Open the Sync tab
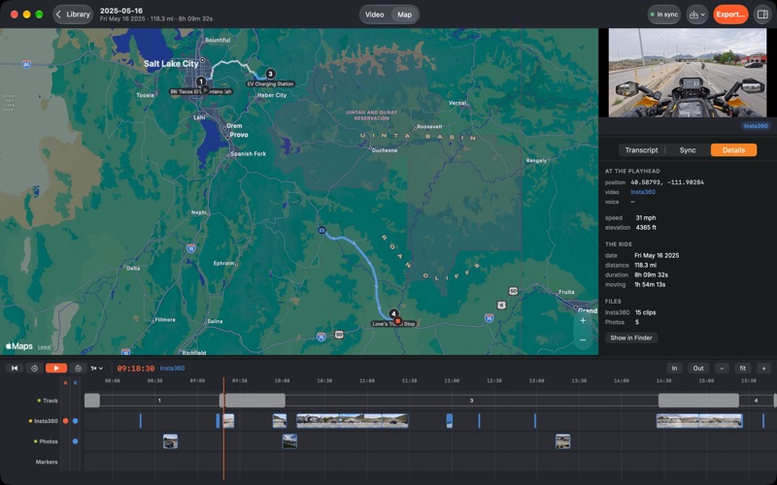The width and height of the screenshot is (777, 485). tap(688, 150)
